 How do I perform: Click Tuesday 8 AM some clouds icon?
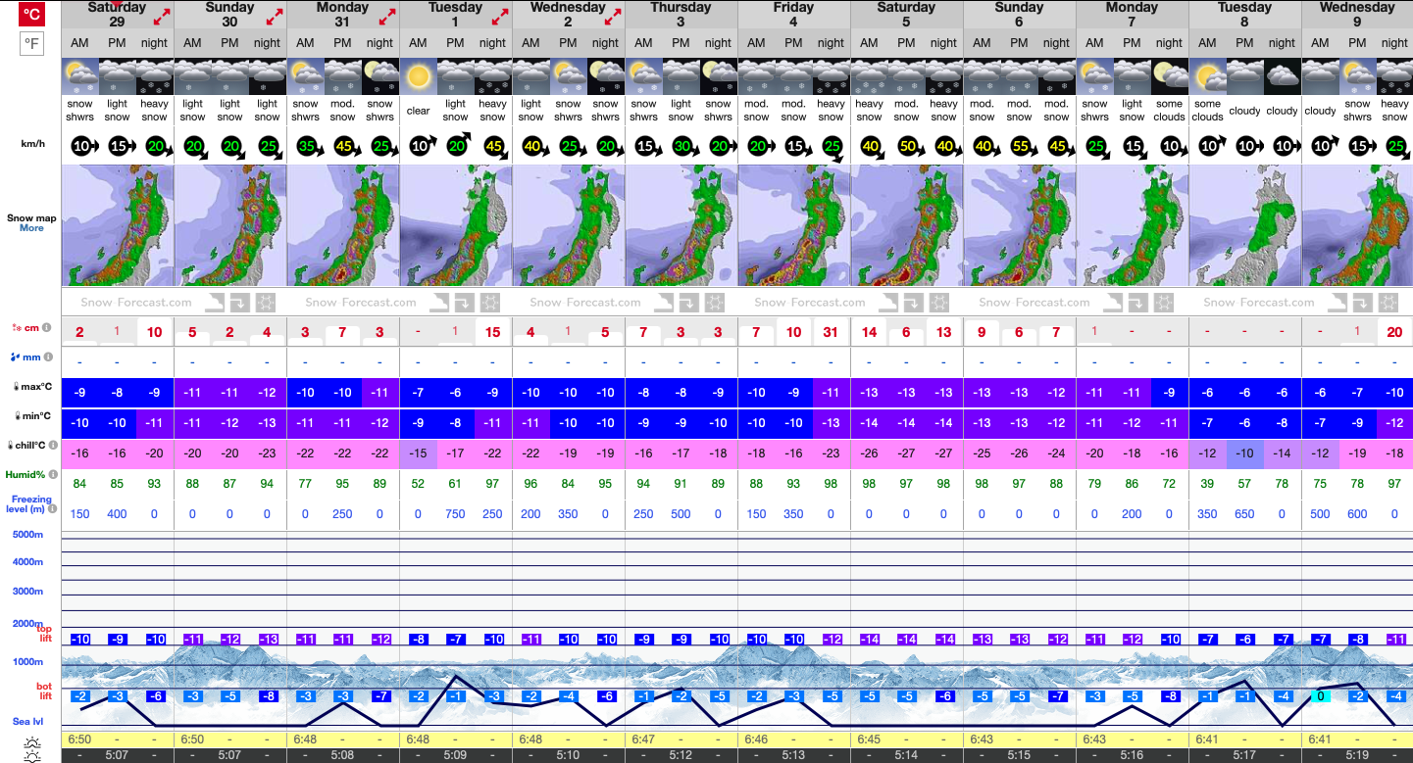click(1207, 76)
